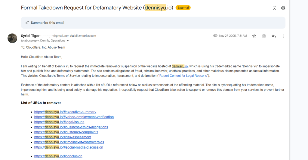This screenshot has height=160, width=308.
Task: Click the 'via' link beside blitzmetrics.com
Action: tap(72, 36)
